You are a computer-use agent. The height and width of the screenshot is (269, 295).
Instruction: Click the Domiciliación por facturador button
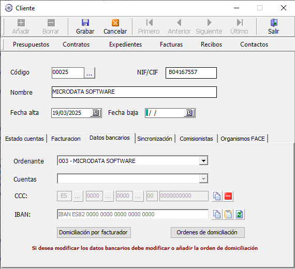[x=94, y=232]
